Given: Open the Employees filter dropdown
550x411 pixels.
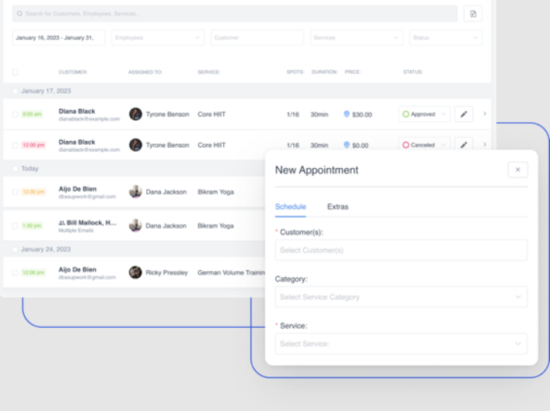Looking at the screenshot, I should pyautogui.click(x=157, y=37).
